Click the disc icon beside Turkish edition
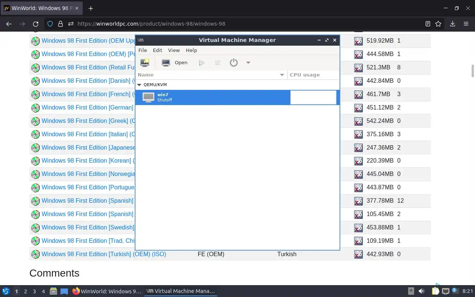Viewport: 475px width, 297px height. click(x=35, y=254)
